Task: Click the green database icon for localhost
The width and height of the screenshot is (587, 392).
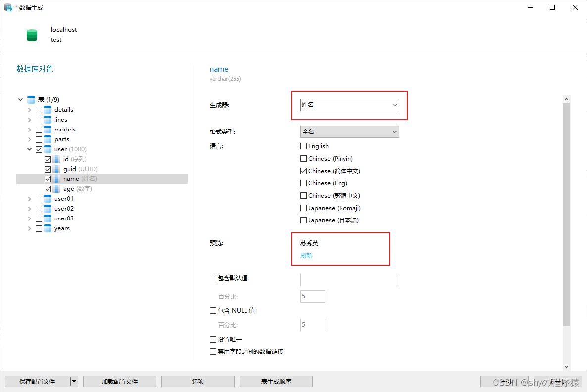Action: tap(32, 35)
